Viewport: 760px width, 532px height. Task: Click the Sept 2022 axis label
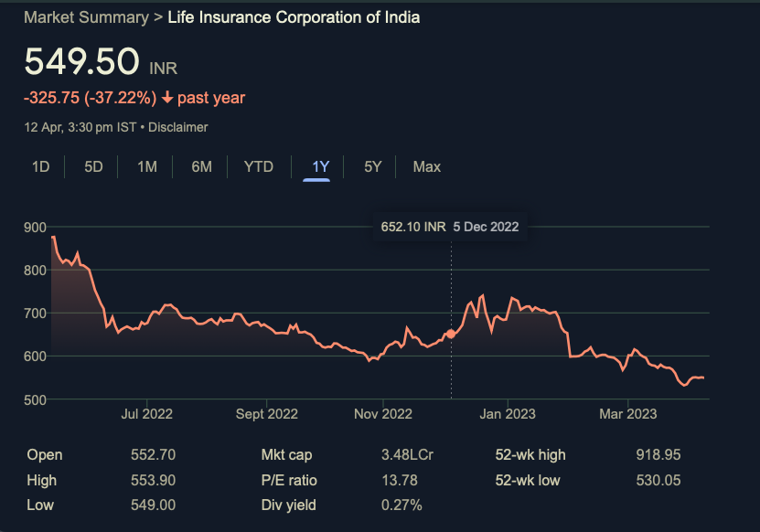tap(266, 414)
